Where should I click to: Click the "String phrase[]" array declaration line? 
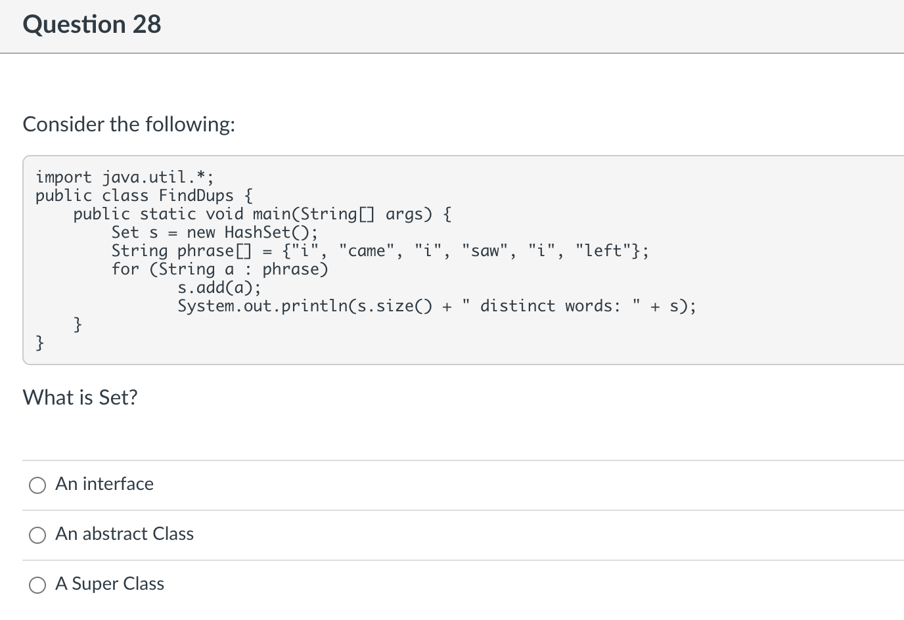380,251
